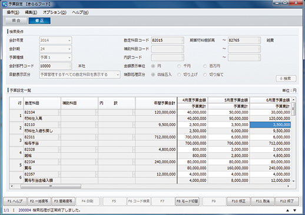The width and height of the screenshot is (305, 215).
Task: Switch to 修正 mode tab
Action: [39, 21]
